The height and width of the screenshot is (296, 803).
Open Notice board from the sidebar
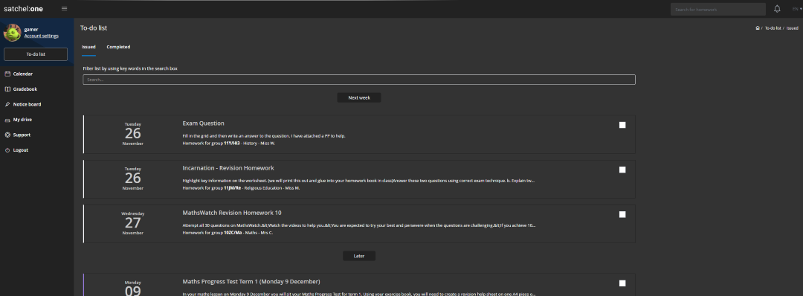(28, 104)
